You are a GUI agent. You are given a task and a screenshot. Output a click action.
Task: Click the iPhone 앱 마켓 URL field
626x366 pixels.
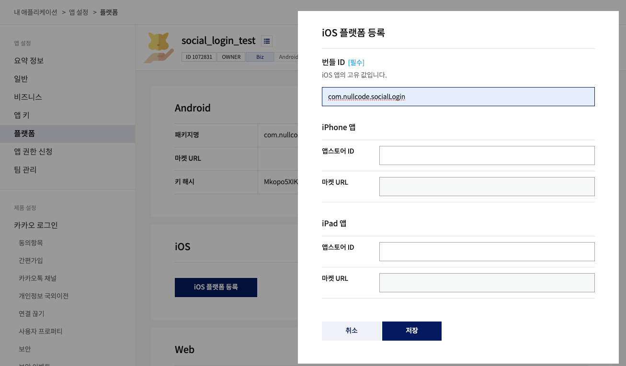487,187
